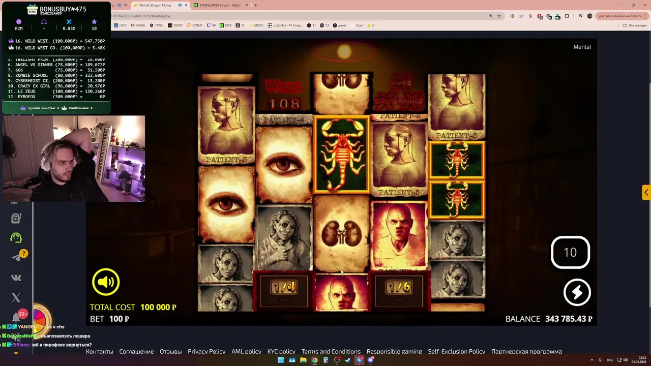651x366 pixels.
Task: Open the Lotto Bot bookmark
Action: (x=286, y=25)
